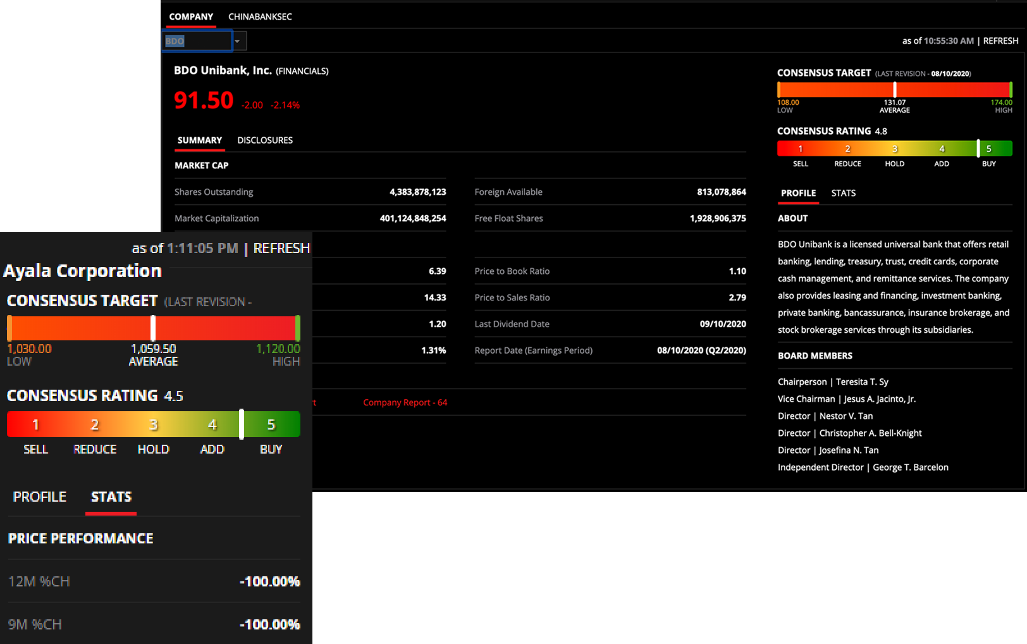Click the MARKET CAP section heading

tap(202, 165)
